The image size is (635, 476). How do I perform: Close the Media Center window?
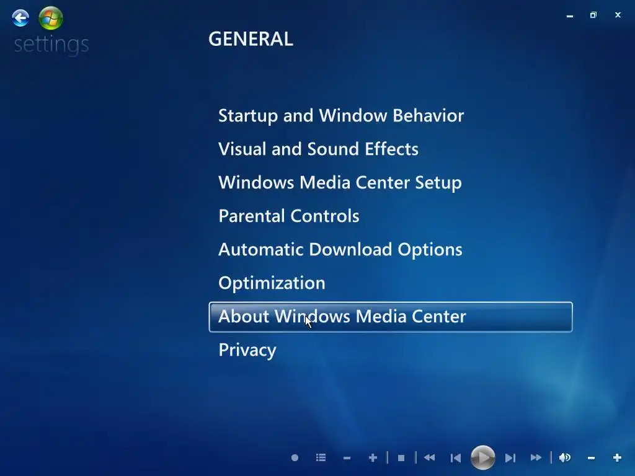pos(618,15)
